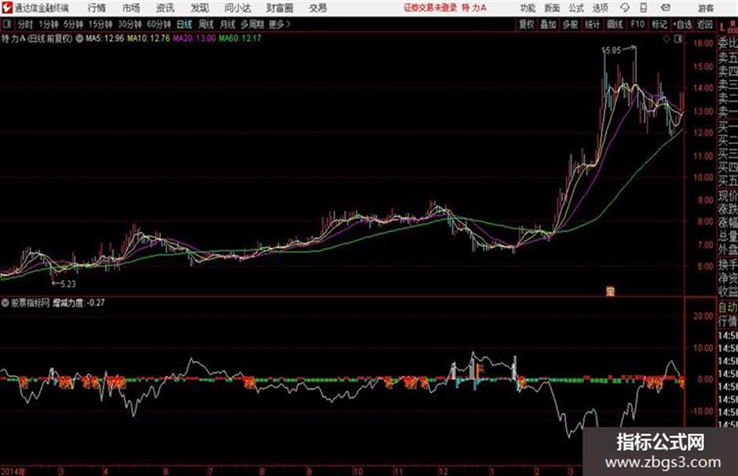Screen dimensions: 738x476
Task: Click the 统计 statistics button
Action: pyautogui.click(x=592, y=24)
